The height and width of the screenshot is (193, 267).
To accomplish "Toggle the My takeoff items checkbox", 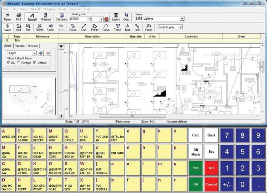I will pos(8,63).
